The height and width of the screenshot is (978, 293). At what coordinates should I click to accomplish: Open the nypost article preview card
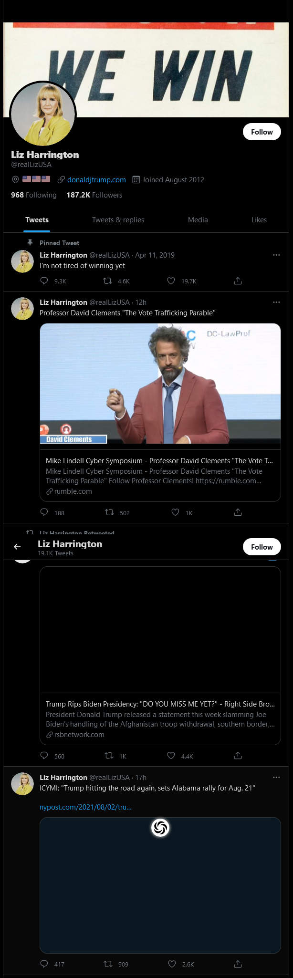[x=160, y=885]
